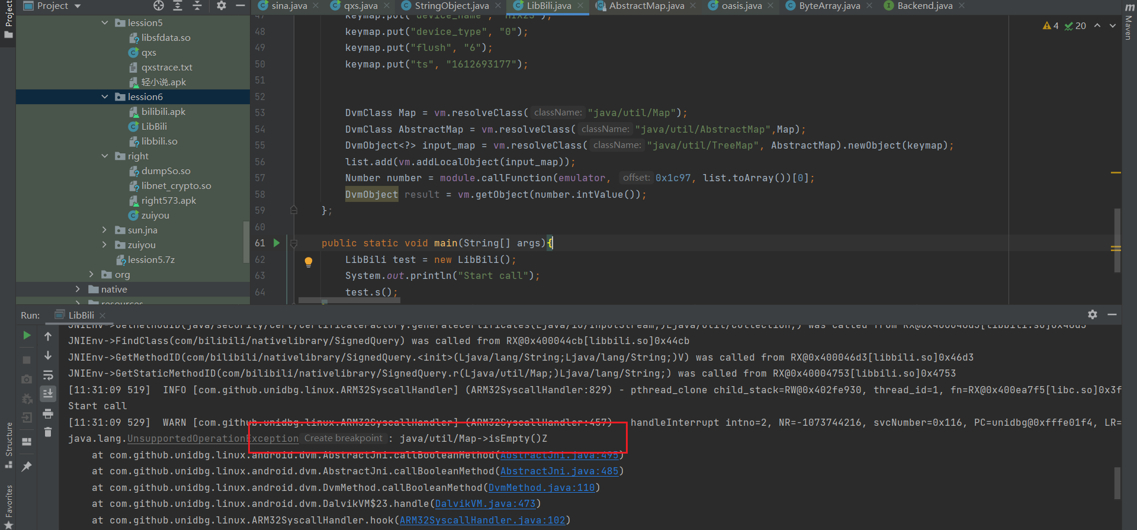Open DalvikVM.java:473 link

pyautogui.click(x=485, y=504)
